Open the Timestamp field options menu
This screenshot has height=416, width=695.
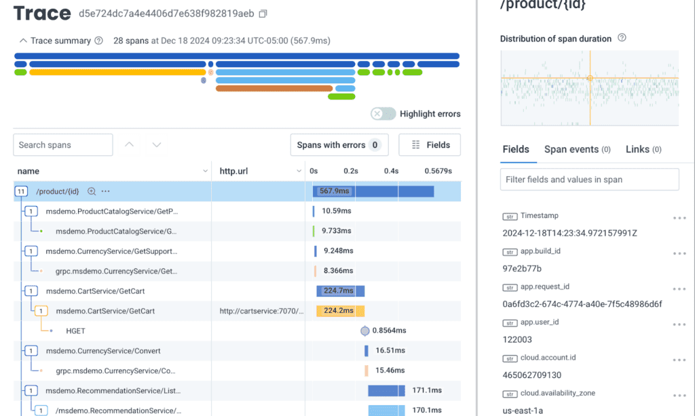pos(679,218)
